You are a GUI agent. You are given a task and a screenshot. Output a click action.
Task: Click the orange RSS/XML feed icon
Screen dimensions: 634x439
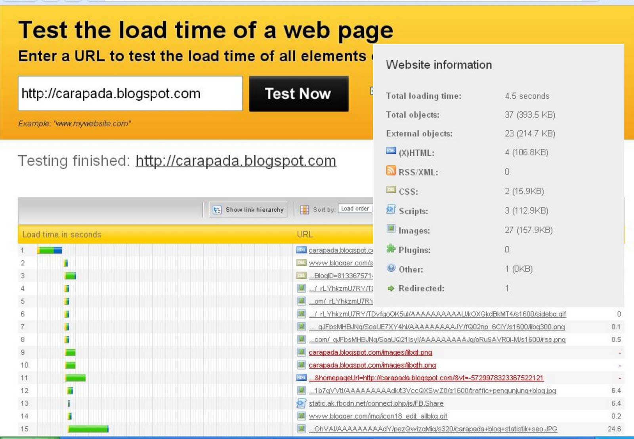(x=391, y=170)
